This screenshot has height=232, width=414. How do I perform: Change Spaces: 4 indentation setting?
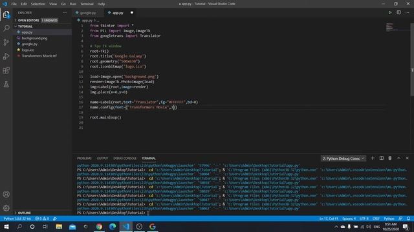(x=349, y=218)
